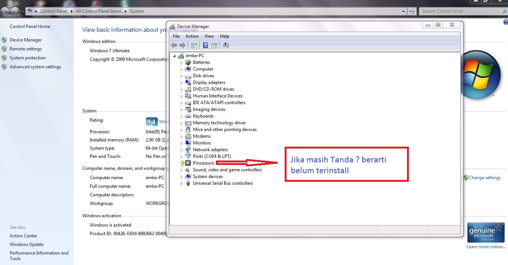Open the File menu in Device Manager
The width and height of the screenshot is (508, 265).
pyautogui.click(x=176, y=36)
